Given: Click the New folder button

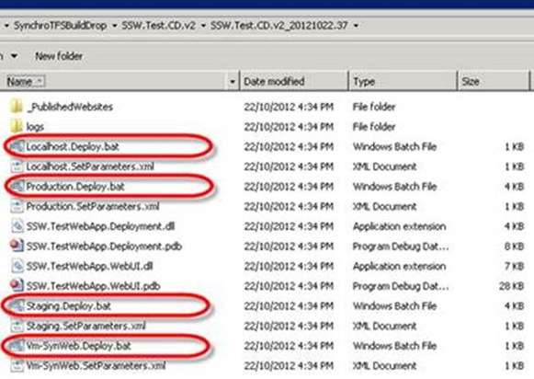Looking at the screenshot, I should pos(59,56).
